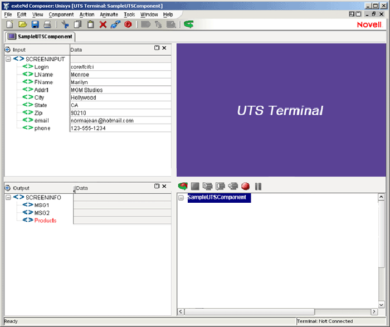Select the LName input element

tap(43, 75)
